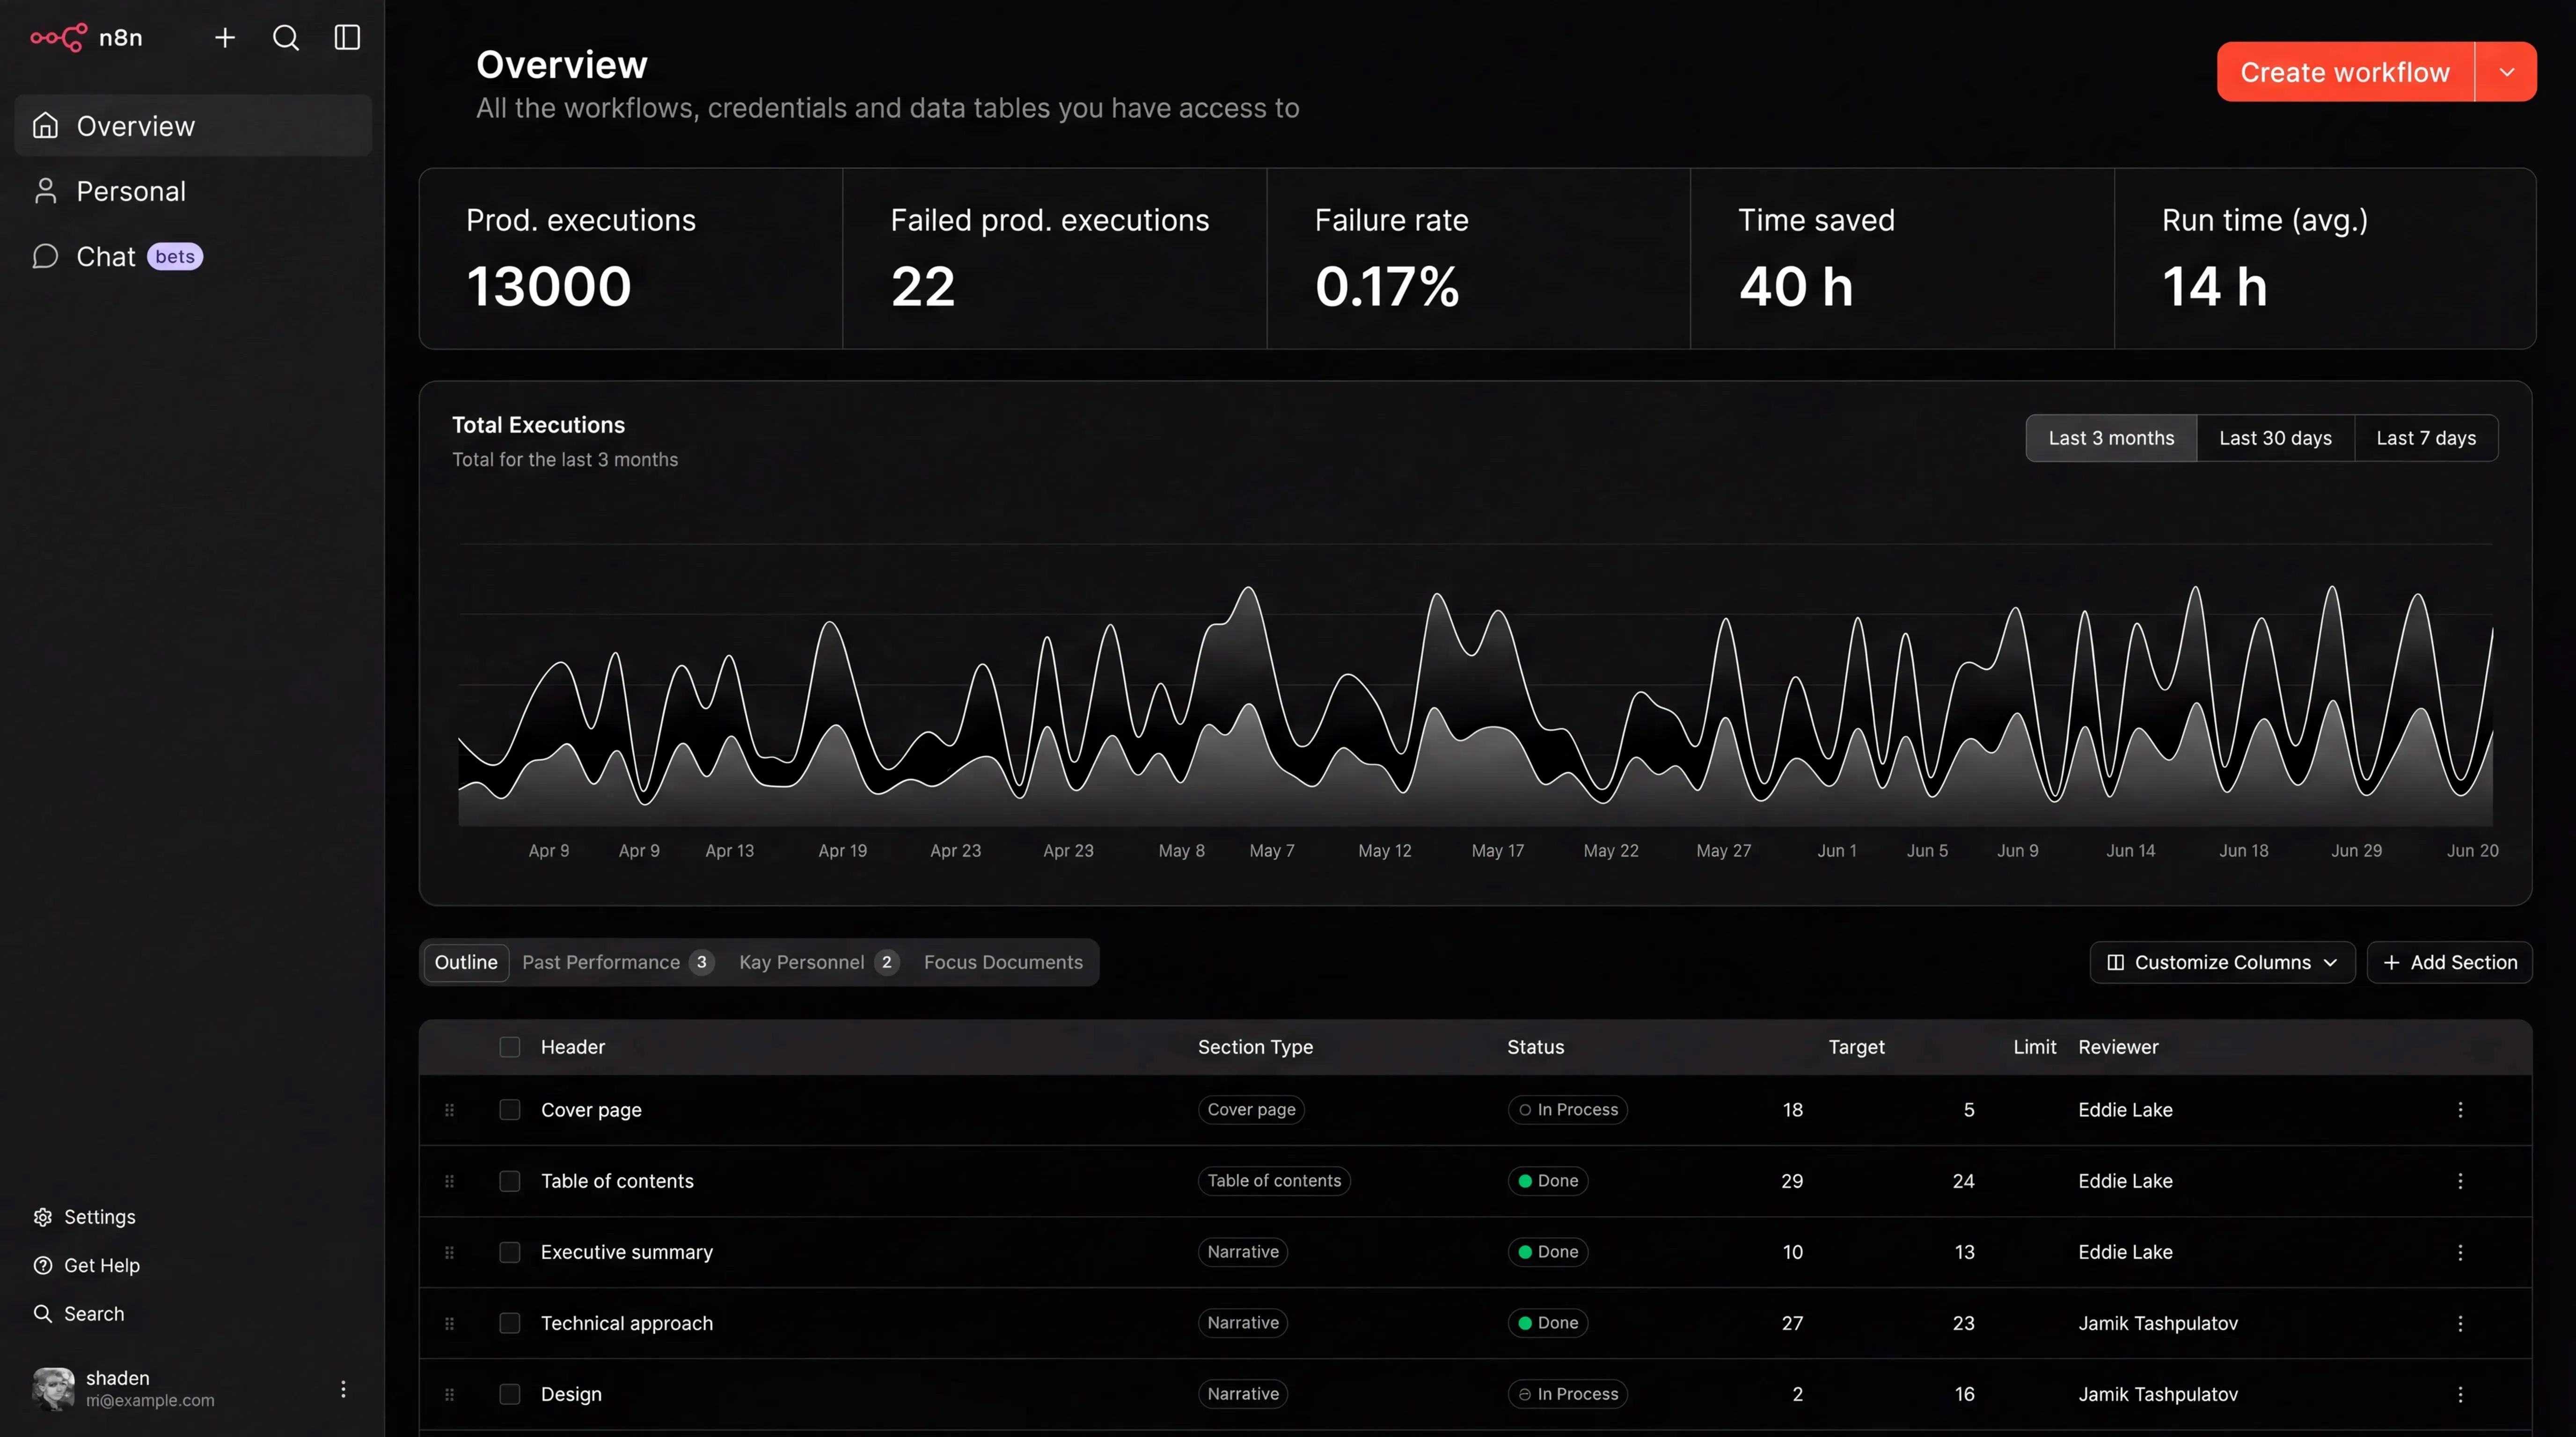The image size is (2576, 1437).
Task: Click the Chat bubble icon
Action: [x=45, y=257]
